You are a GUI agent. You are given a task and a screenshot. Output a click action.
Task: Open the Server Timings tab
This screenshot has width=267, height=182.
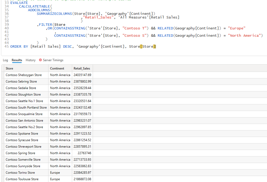click(53, 60)
